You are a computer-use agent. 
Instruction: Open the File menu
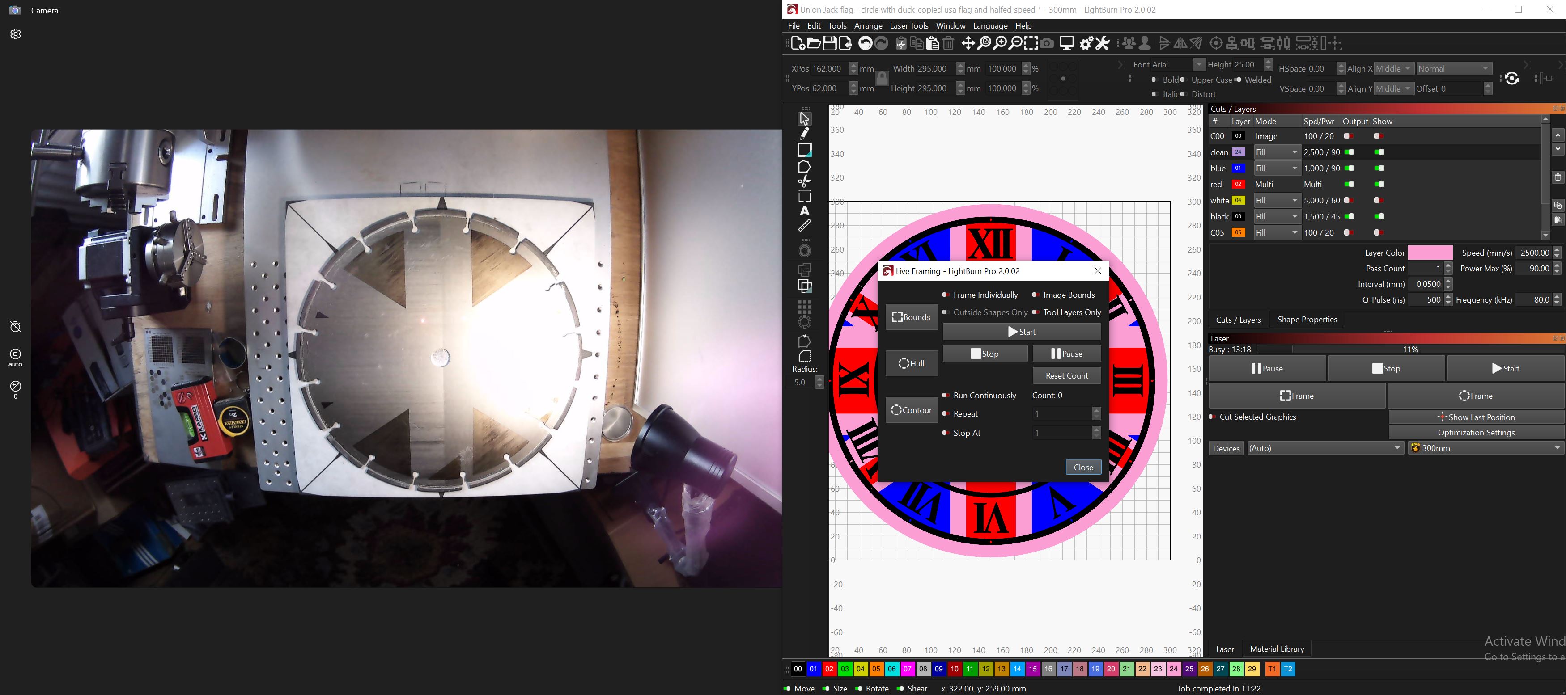pos(794,25)
